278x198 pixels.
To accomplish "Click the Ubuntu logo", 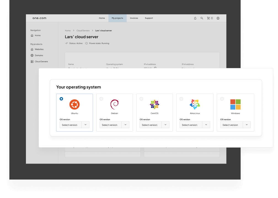I will point(74,104).
